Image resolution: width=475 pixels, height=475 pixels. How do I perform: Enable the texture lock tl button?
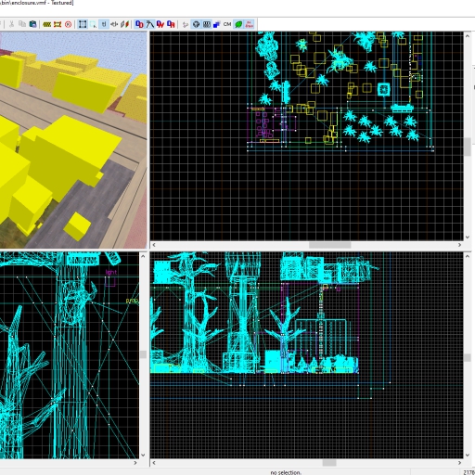[x=104, y=24]
